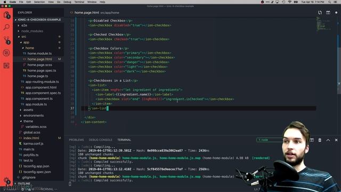Open the Source Control view
The width and height of the screenshot is (341, 192).
[x=6, y=40]
